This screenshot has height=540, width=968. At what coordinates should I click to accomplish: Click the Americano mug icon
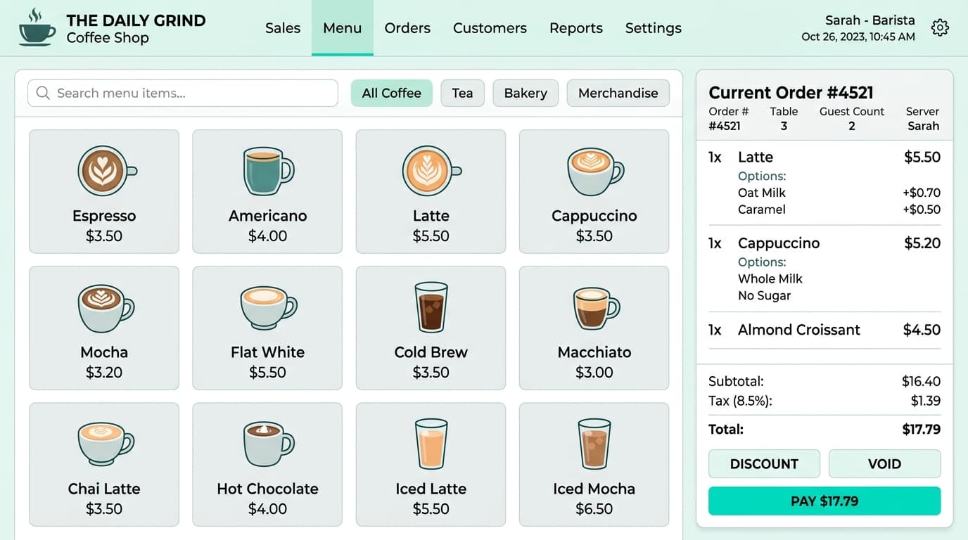pyautogui.click(x=268, y=171)
